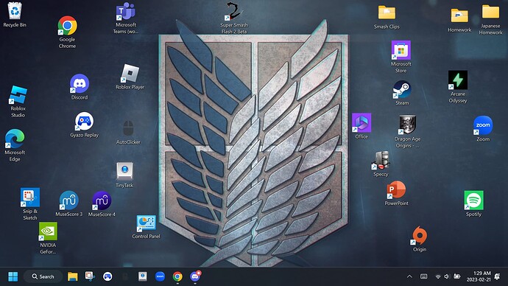Open Gyazo Replay from the taskbar

click(107, 276)
